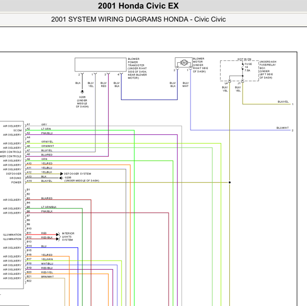The height and width of the screenshot is (306, 307).
Task: Click pin label 'B13' on the connector
Action: [x=29, y=242]
